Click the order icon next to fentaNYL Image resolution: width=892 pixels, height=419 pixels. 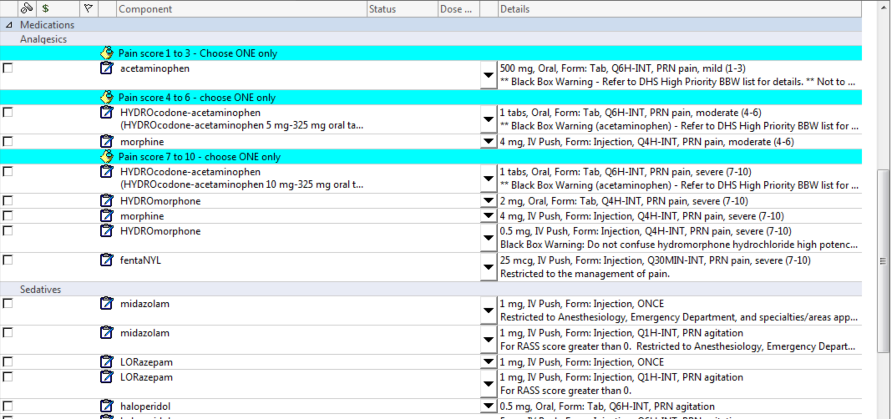coord(106,260)
